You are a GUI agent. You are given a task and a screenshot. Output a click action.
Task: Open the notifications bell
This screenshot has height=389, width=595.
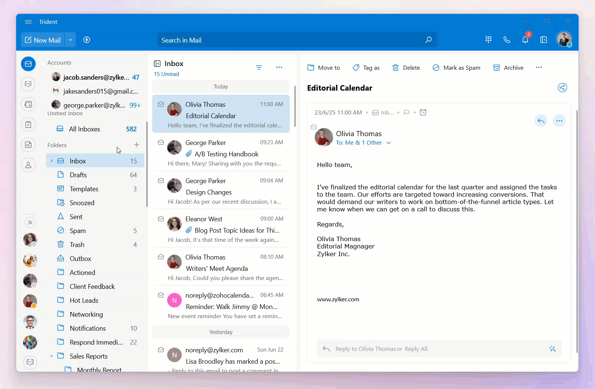coord(525,40)
